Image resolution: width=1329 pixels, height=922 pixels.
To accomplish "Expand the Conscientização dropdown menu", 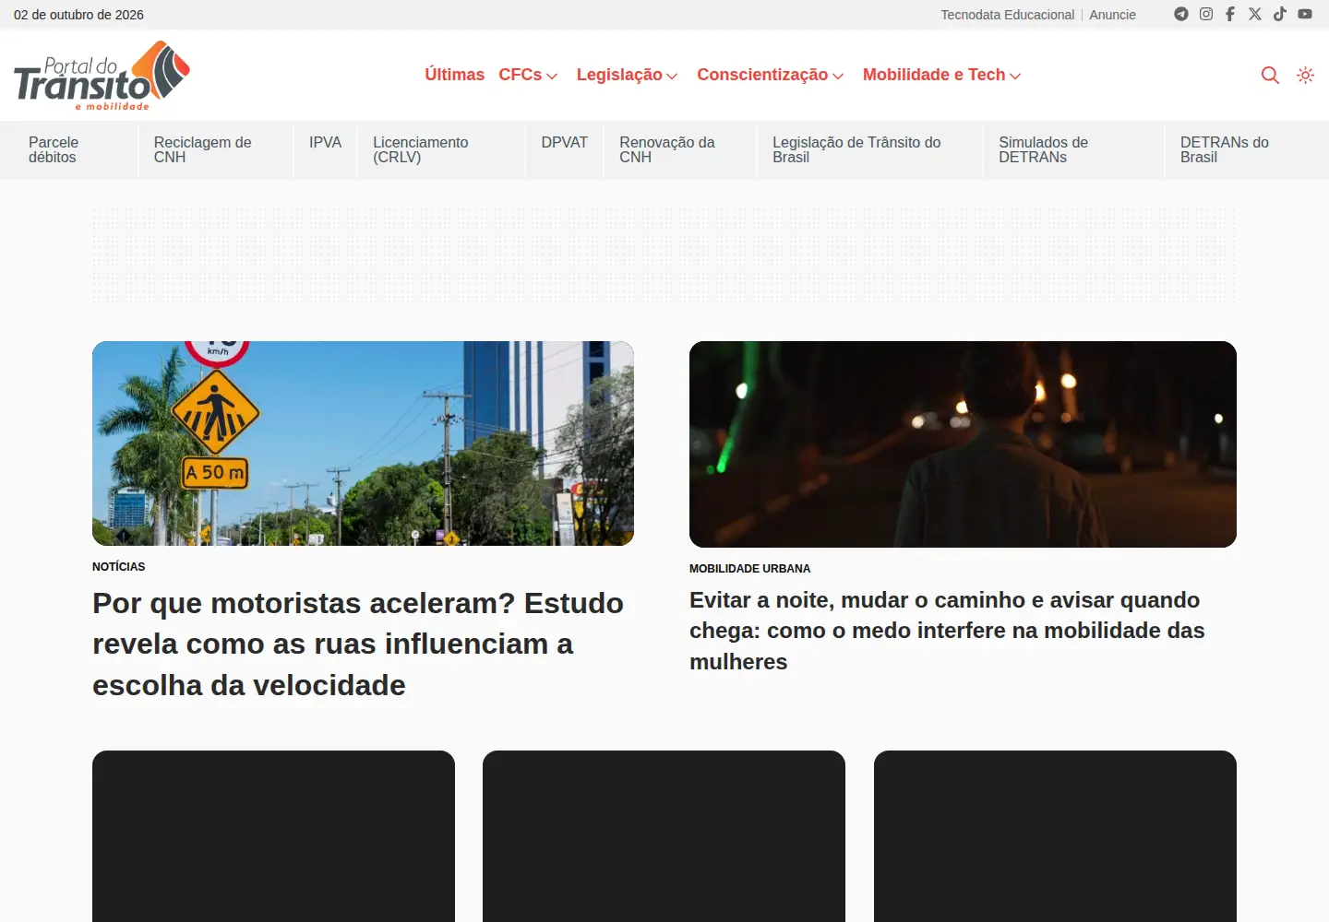I will [x=770, y=75].
